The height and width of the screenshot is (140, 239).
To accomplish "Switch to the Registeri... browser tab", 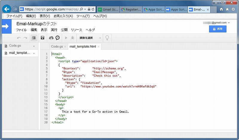I will point(131,10).
